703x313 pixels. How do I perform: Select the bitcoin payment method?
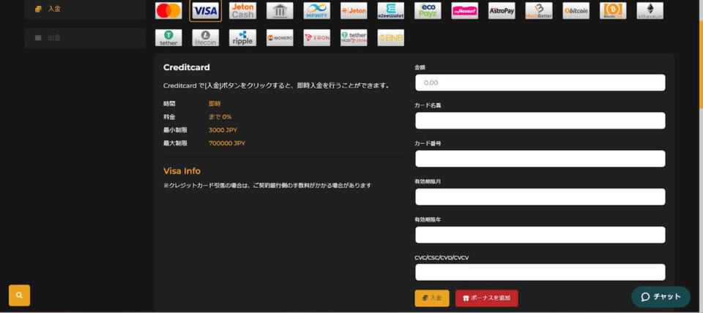[576, 11]
